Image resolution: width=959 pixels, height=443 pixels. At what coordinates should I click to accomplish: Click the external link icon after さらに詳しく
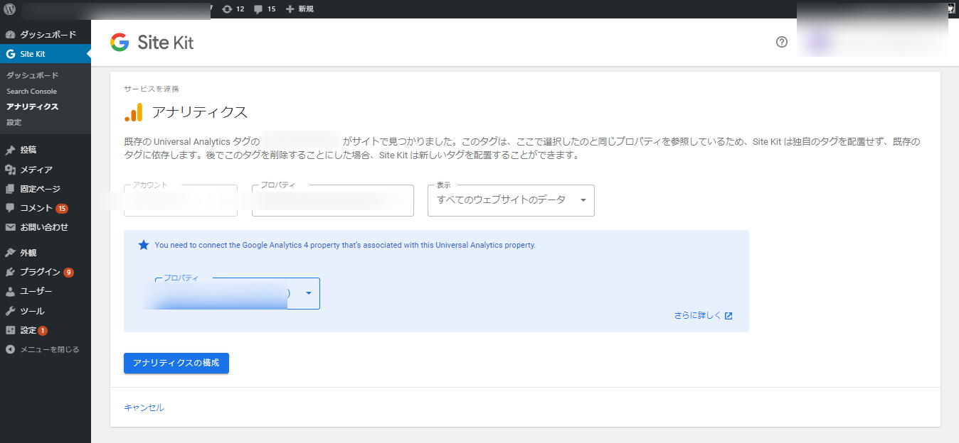point(728,316)
